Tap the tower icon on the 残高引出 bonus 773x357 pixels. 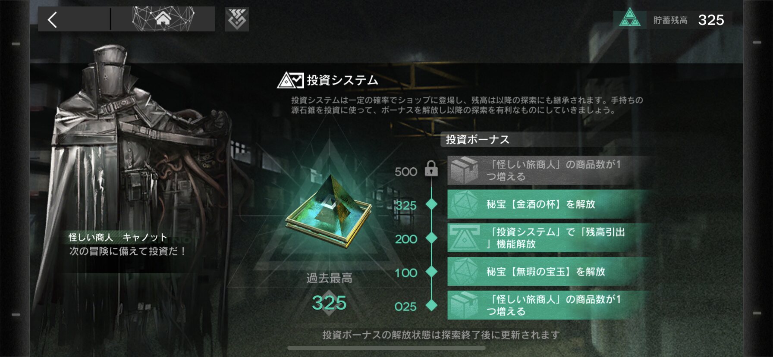pyautogui.click(x=464, y=238)
